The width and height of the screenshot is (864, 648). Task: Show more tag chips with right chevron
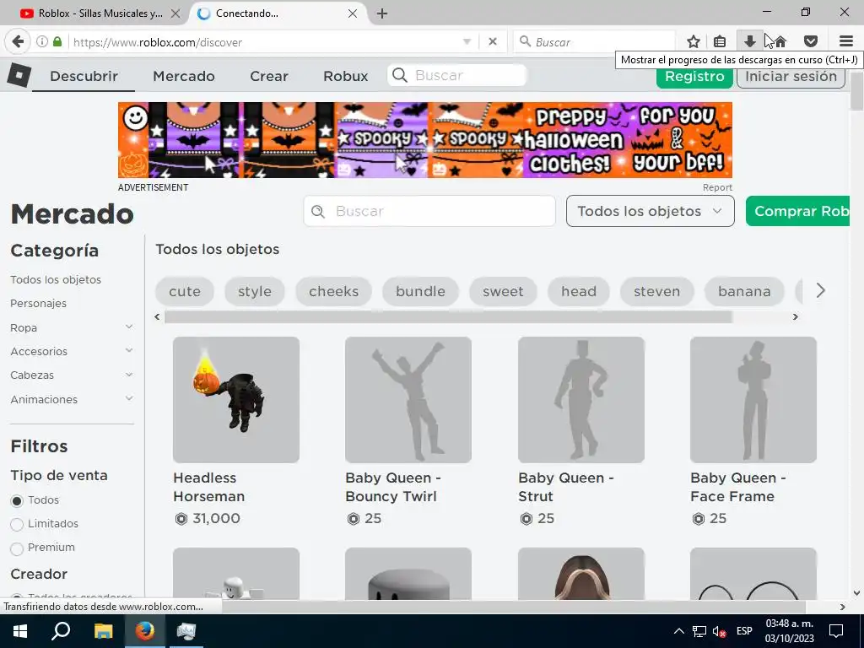pyautogui.click(x=820, y=290)
